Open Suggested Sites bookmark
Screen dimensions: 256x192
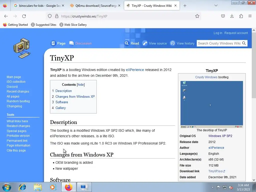click(x=43, y=25)
